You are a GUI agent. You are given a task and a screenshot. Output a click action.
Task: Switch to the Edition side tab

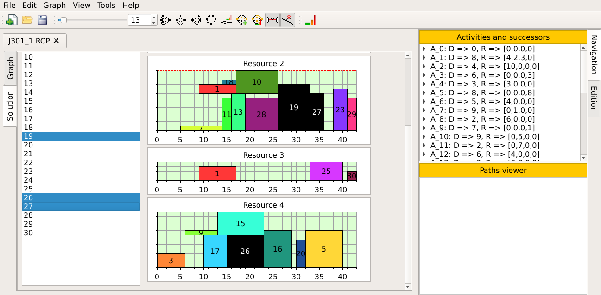coord(594,98)
